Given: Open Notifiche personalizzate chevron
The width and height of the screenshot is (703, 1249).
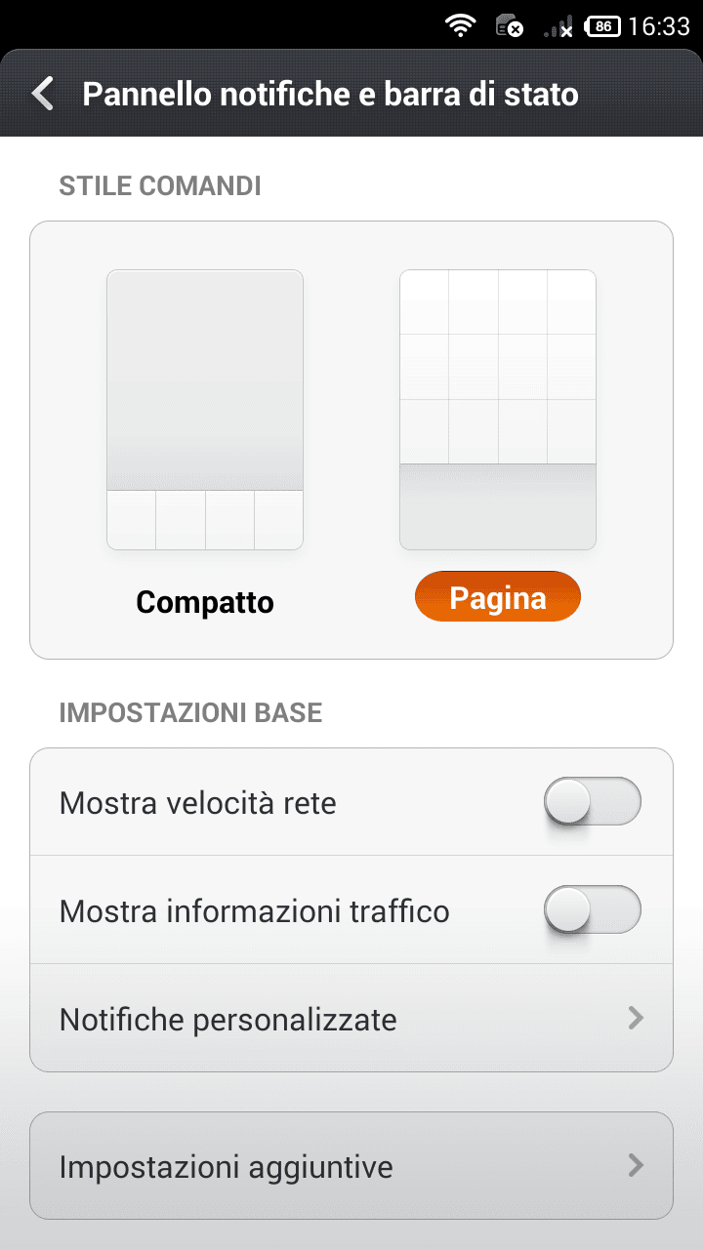Looking at the screenshot, I should (636, 1019).
